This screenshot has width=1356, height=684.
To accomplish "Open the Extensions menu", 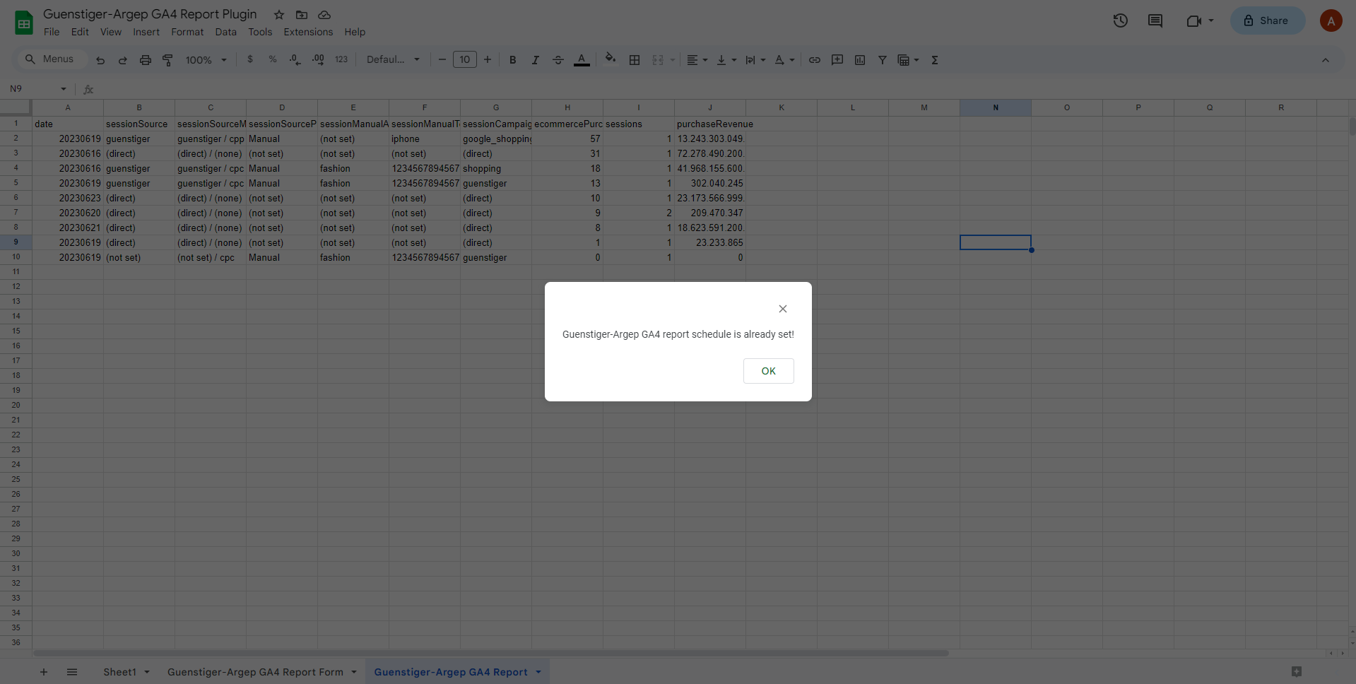I will pyautogui.click(x=308, y=32).
